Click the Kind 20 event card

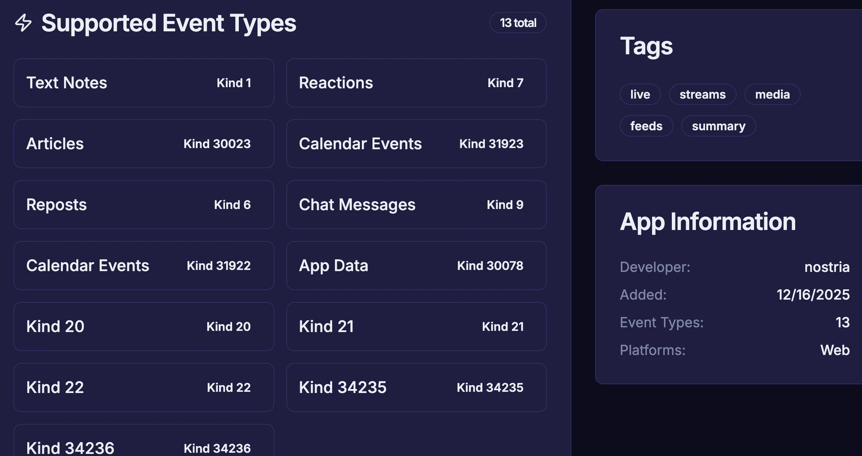click(x=144, y=327)
